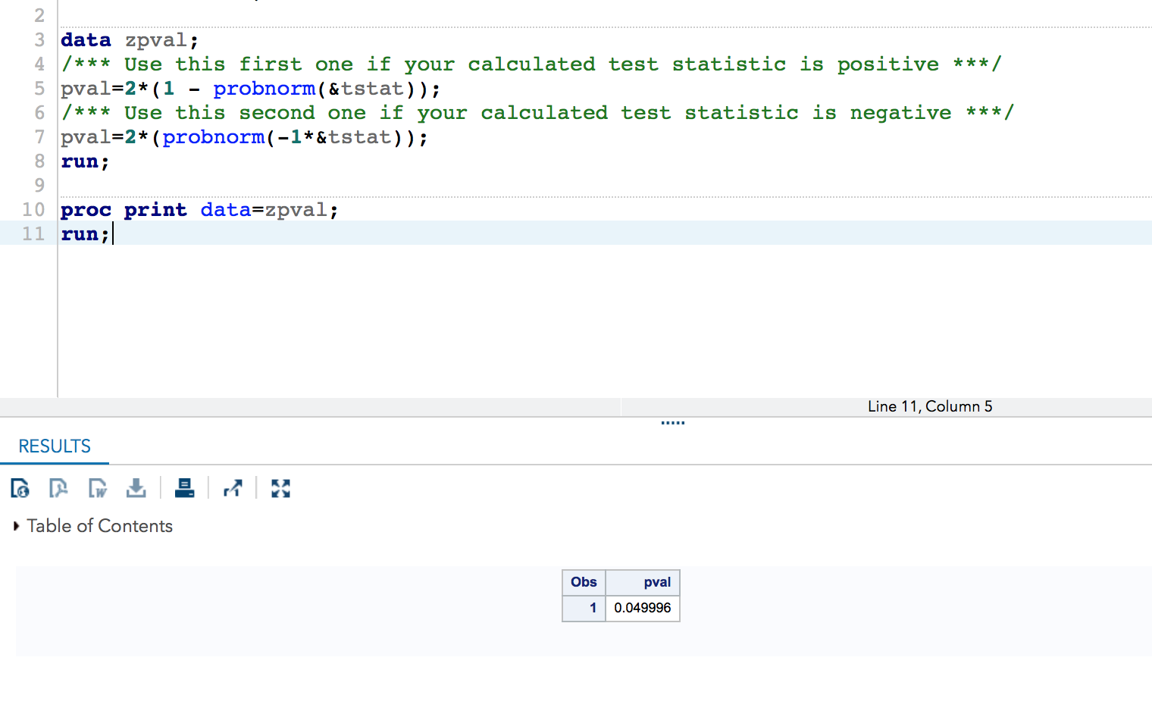
Task: Click the probnorm function on line 7
Action: coord(214,137)
